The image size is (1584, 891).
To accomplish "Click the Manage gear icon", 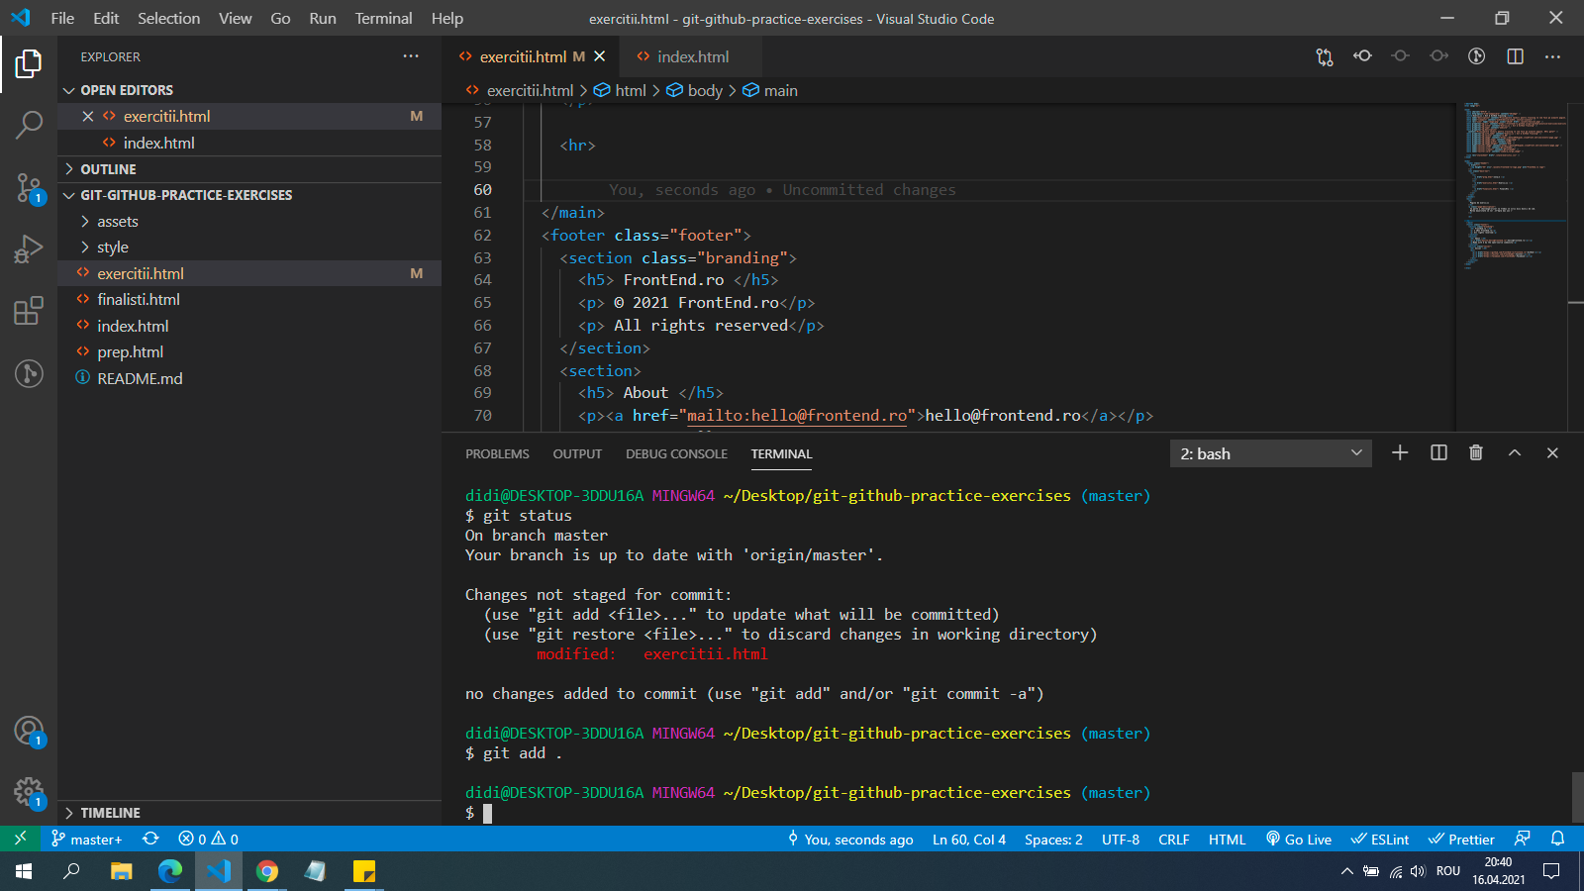I will [29, 792].
